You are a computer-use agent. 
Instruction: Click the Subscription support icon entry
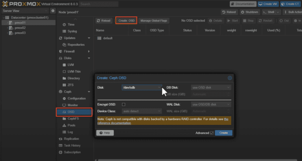click(x=61, y=152)
